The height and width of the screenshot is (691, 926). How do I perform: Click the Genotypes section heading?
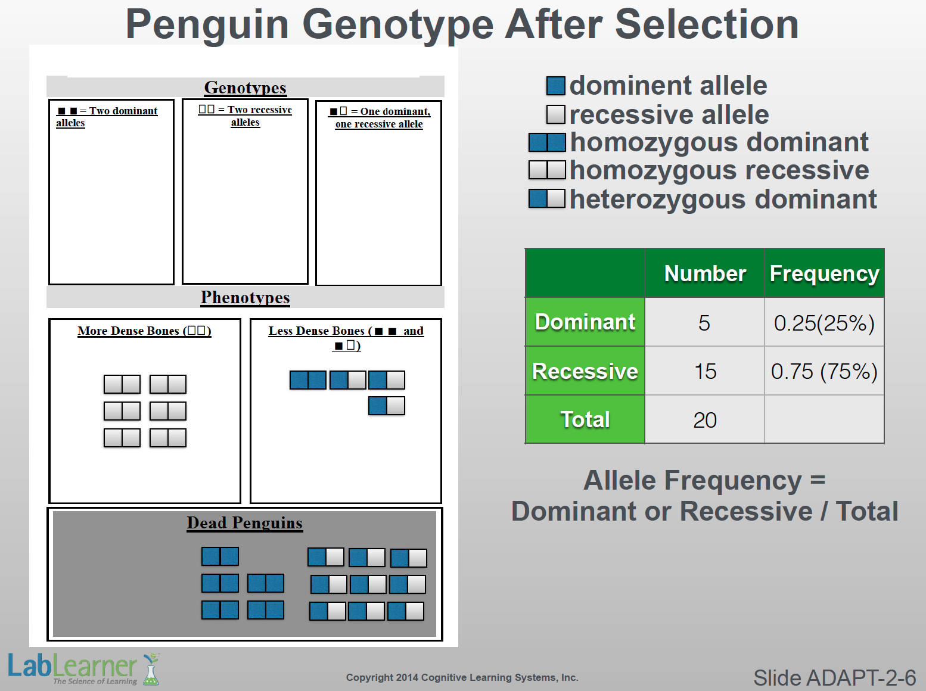[245, 88]
